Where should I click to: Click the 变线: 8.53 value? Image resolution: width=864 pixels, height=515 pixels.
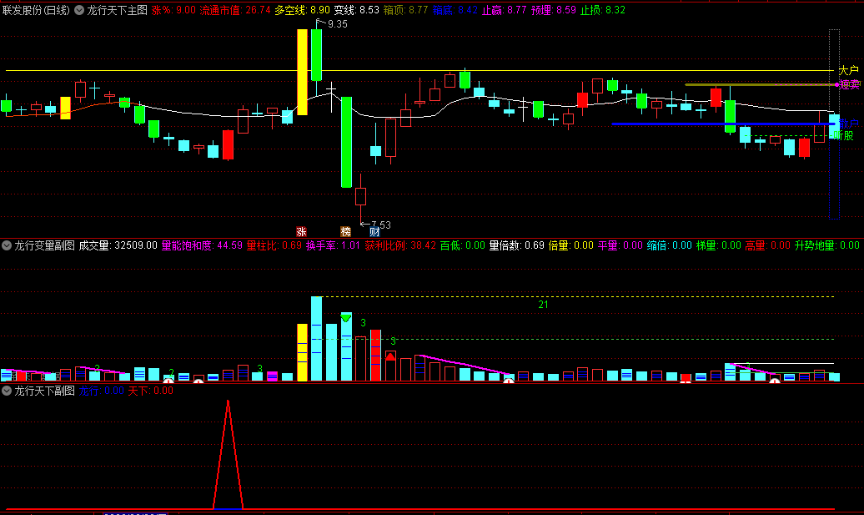tap(356, 10)
